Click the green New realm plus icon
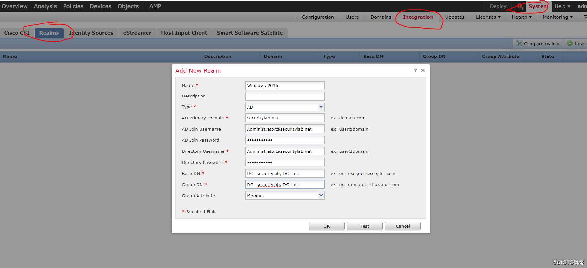 click(x=570, y=44)
